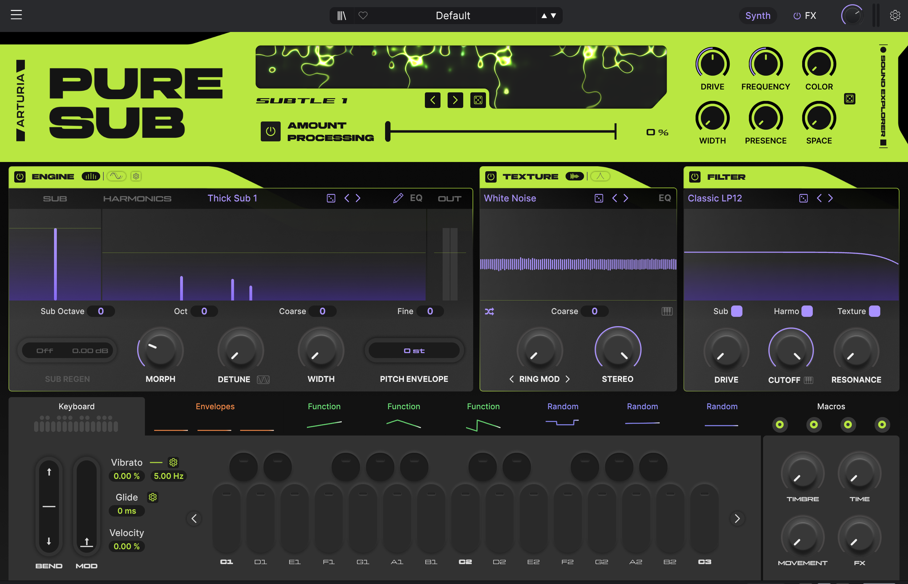Screen dimensions: 908x584
Task: Toggle the Sub Regen Off switch
Action: click(x=45, y=351)
